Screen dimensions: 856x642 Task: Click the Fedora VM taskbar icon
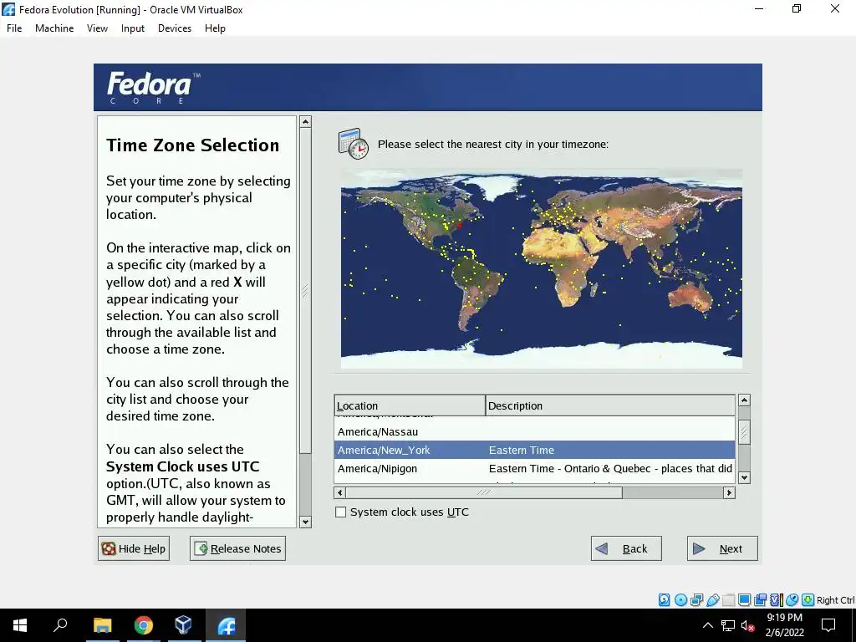[x=226, y=625]
